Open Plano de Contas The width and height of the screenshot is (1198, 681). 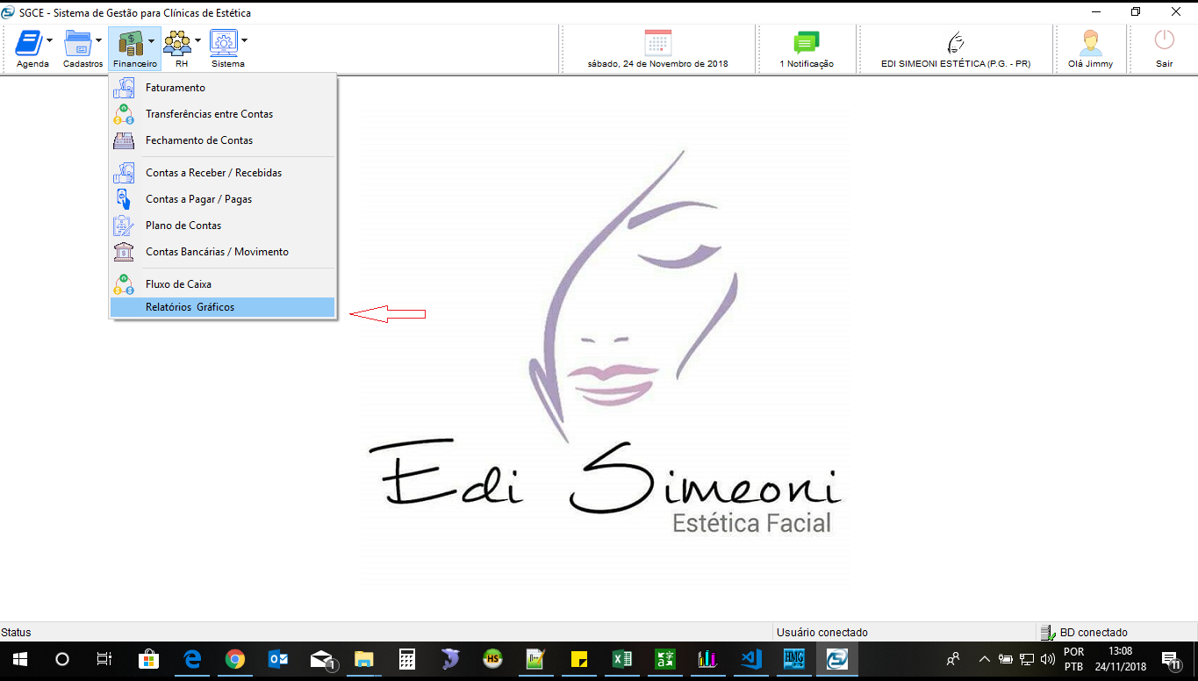222,226
